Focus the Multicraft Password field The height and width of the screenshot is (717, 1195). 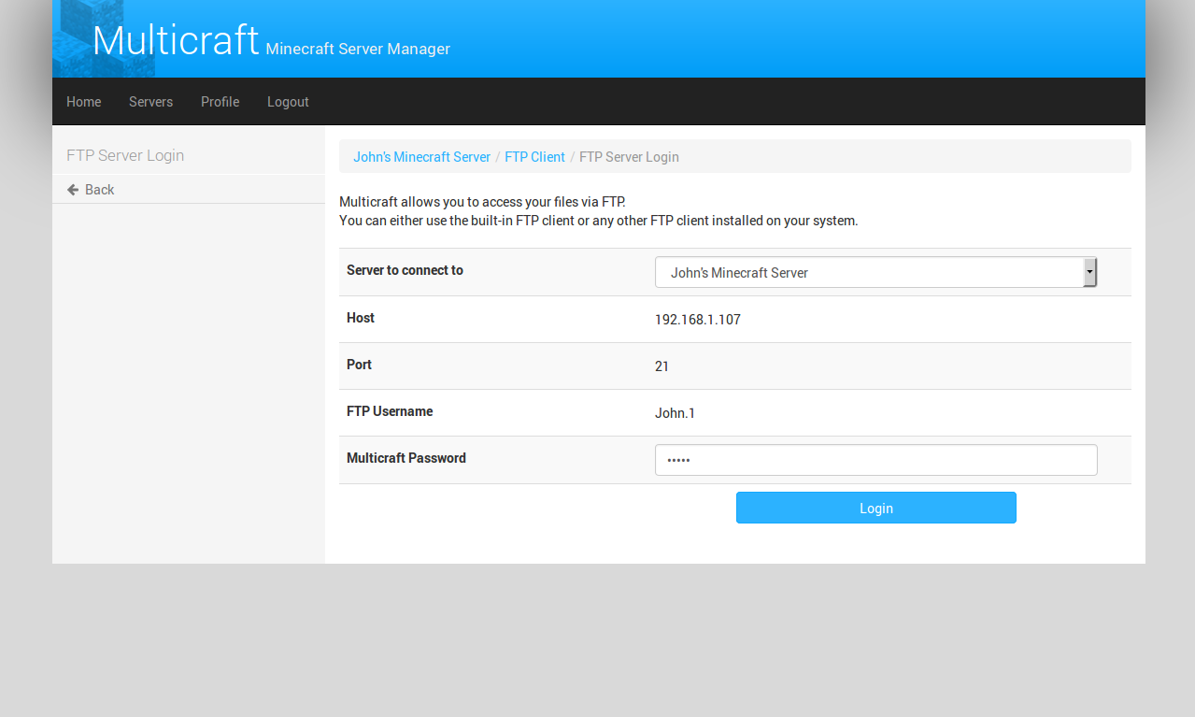click(875, 460)
